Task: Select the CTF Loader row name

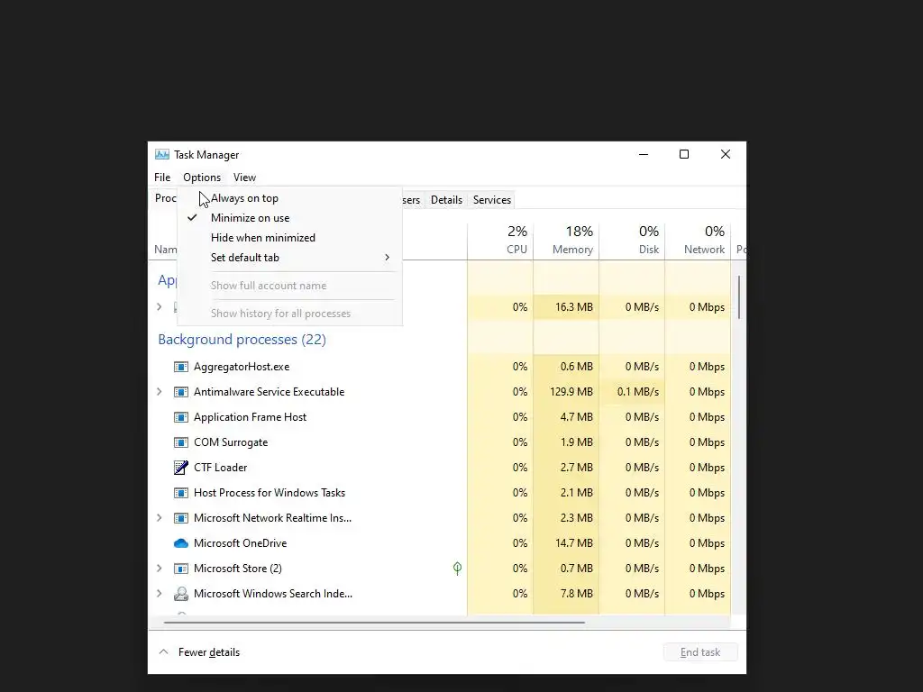Action: [x=220, y=468]
